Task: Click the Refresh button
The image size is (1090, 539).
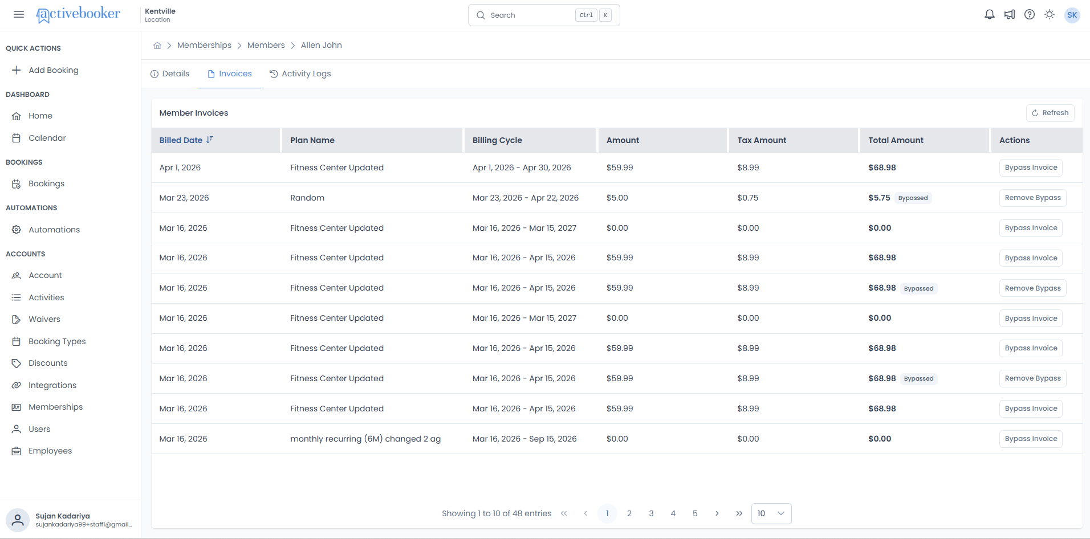Action: (1050, 113)
